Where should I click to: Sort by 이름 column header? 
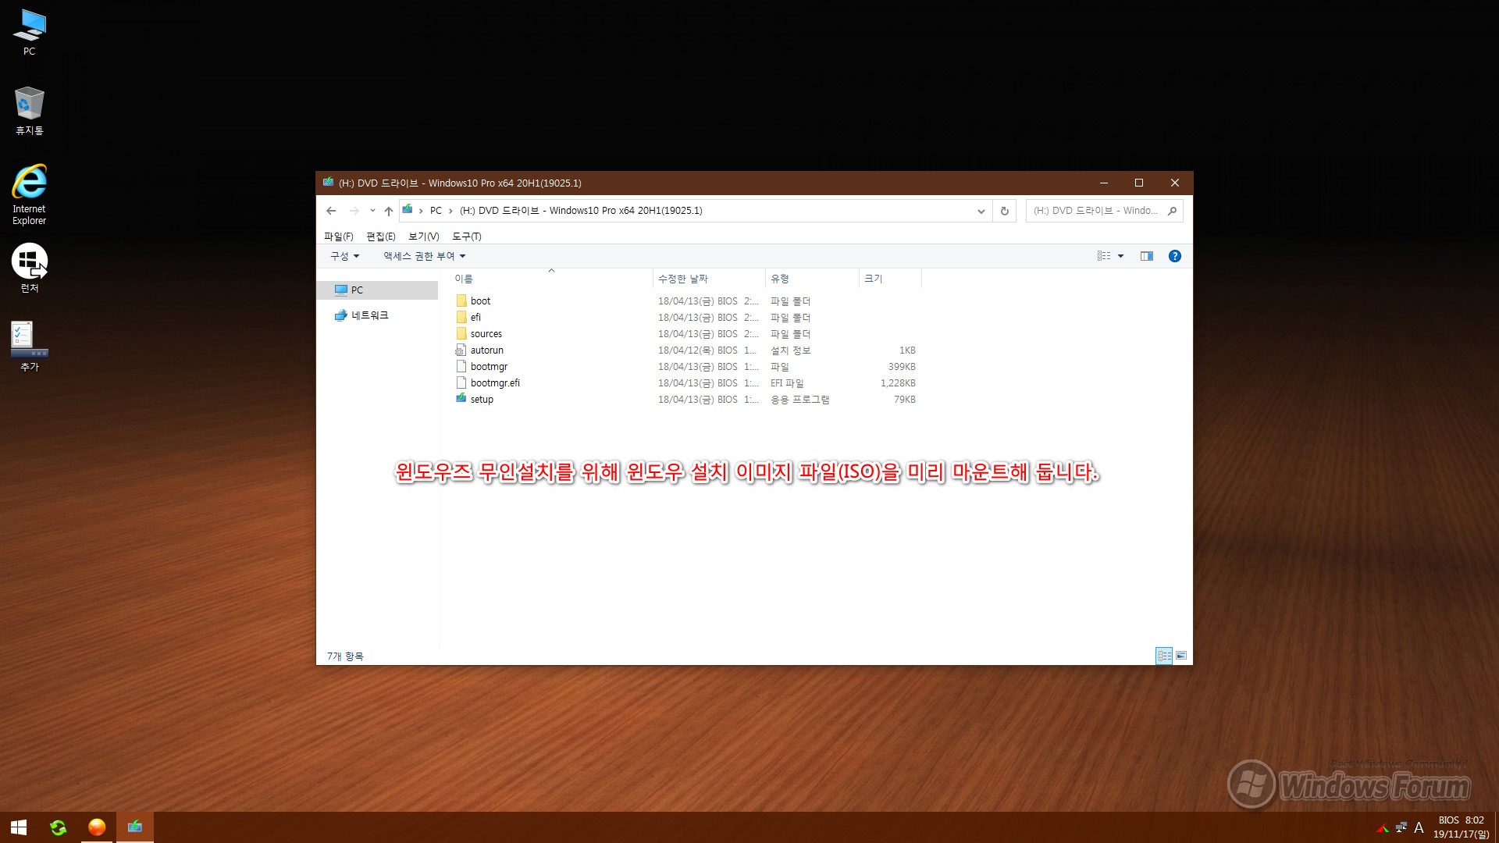pos(551,279)
